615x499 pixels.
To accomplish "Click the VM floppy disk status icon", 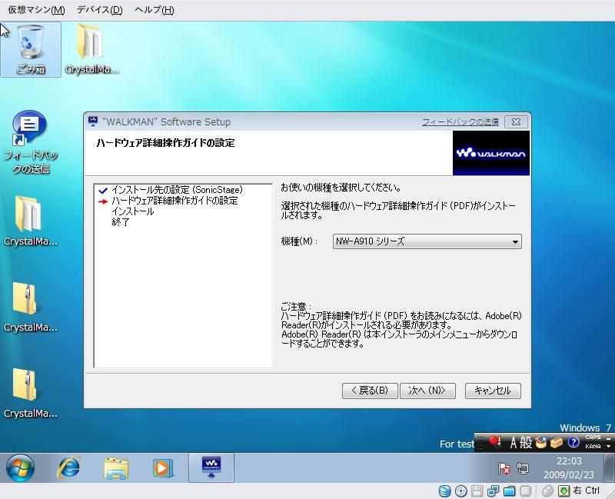I will tap(477, 491).
